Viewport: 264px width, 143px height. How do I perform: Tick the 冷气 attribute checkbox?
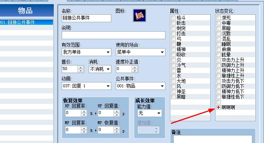(x=173, y=65)
